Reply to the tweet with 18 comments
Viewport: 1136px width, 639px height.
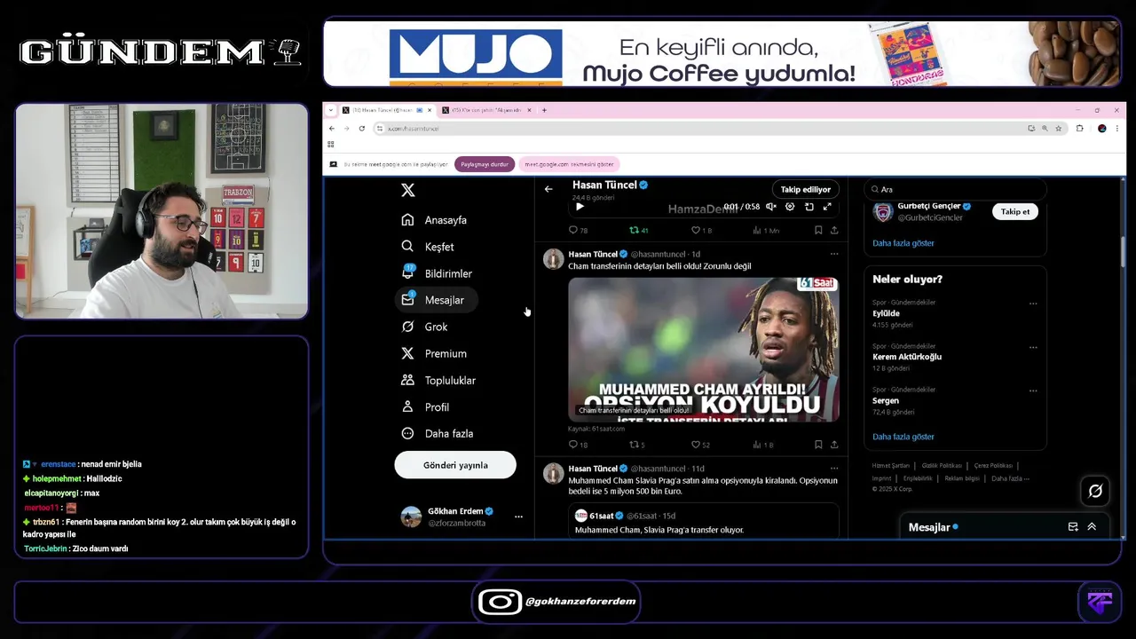pyautogui.click(x=578, y=445)
